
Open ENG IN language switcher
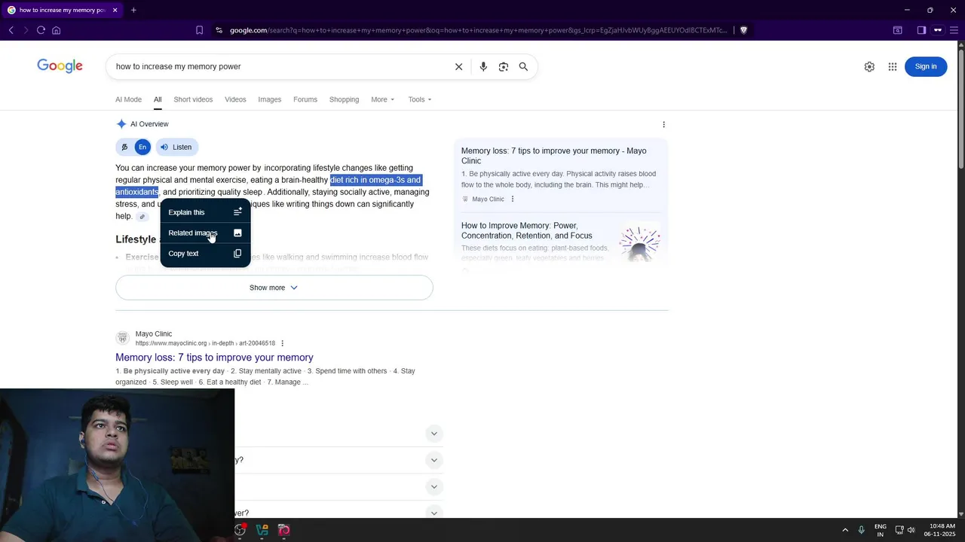coord(881,530)
